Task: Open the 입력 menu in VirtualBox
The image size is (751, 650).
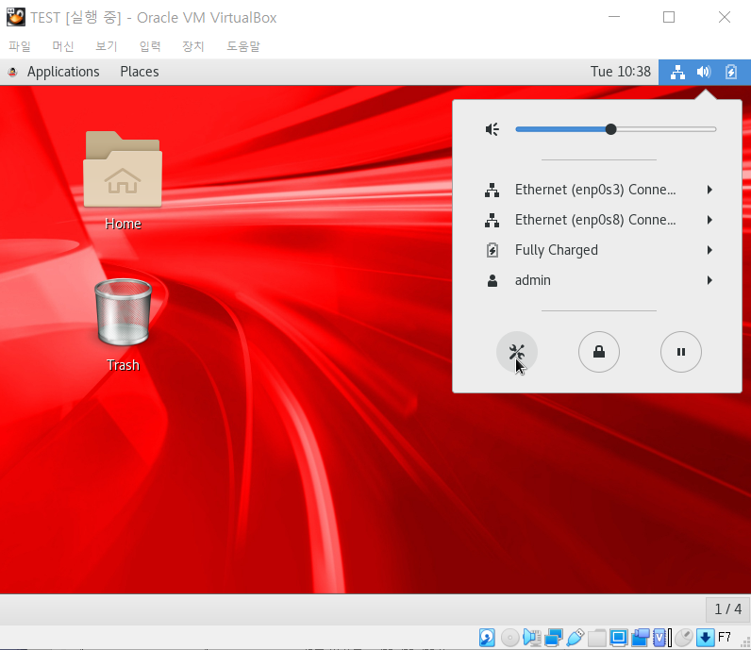Action: [x=150, y=46]
